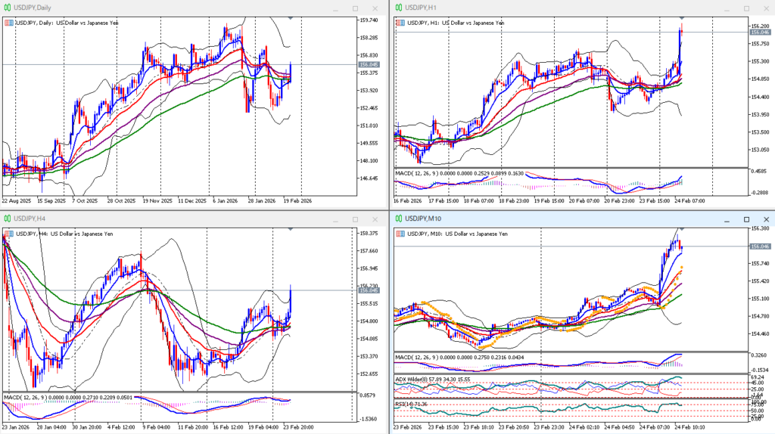Grab the chart shift triangle on Daily chart

291,17
